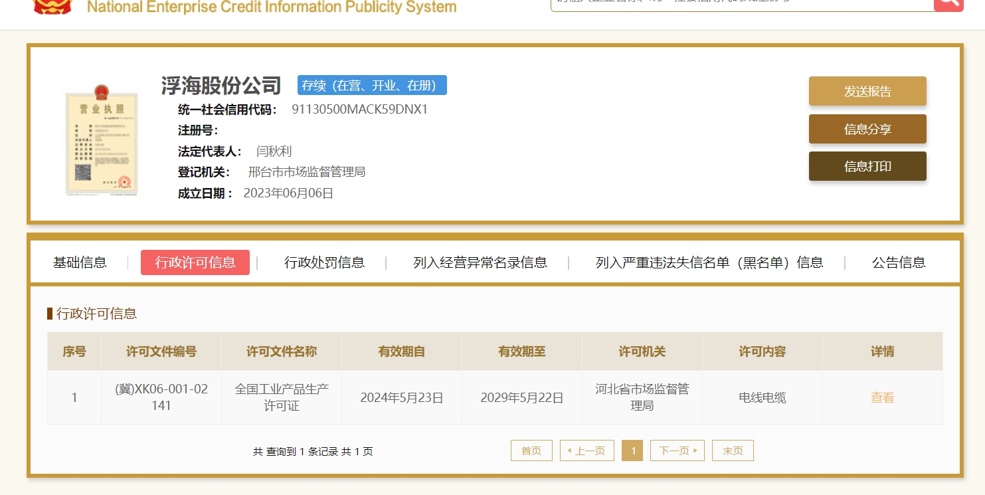Select the 行政许可信息 tab
985x495 pixels.
coord(195,262)
